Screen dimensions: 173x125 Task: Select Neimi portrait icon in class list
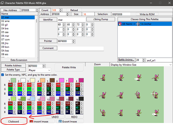(120, 24)
